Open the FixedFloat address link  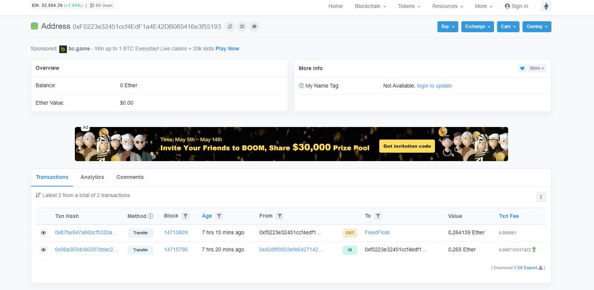(x=377, y=233)
